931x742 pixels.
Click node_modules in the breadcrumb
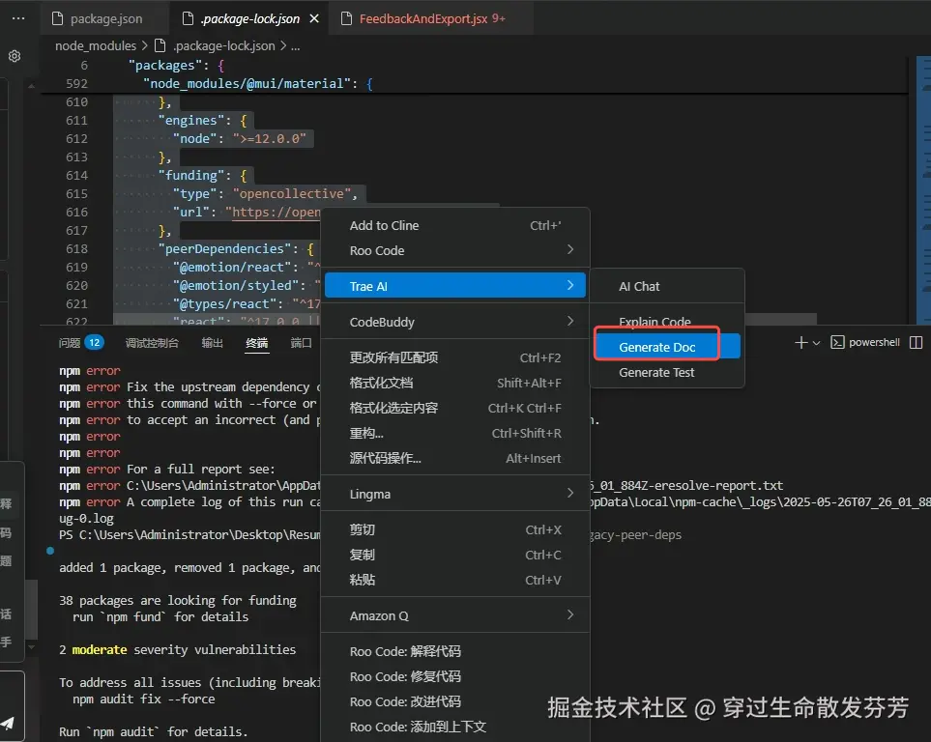pos(96,45)
